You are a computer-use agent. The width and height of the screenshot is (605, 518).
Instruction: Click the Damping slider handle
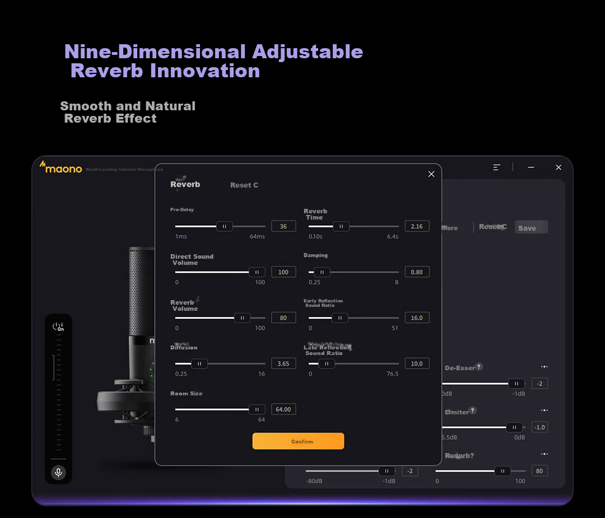pyautogui.click(x=322, y=272)
